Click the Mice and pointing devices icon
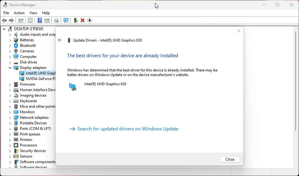 click(x=16, y=106)
